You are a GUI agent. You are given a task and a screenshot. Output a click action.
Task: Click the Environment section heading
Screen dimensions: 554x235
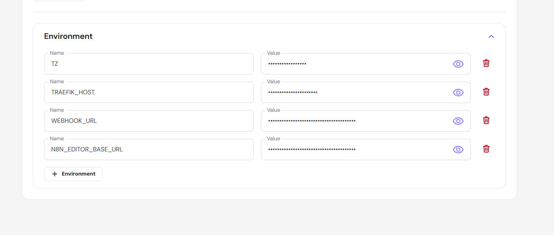pos(68,36)
